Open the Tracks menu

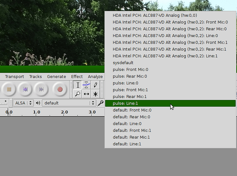(35, 77)
